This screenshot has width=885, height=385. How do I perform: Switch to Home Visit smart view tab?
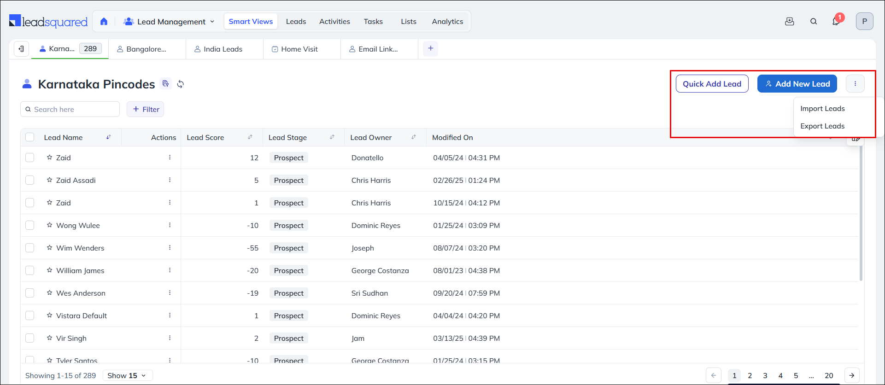(302, 49)
